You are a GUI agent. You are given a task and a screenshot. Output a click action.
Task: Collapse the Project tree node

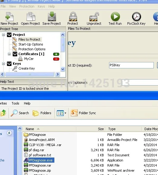(x=3, y=35)
